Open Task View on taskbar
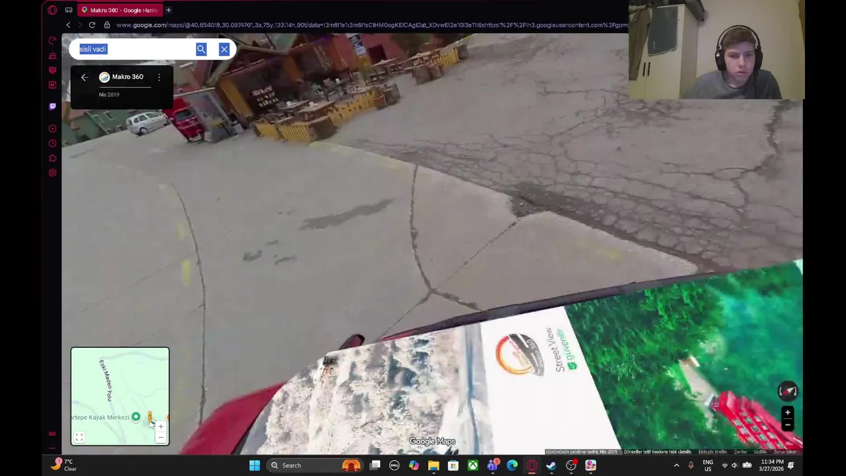 (x=375, y=465)
